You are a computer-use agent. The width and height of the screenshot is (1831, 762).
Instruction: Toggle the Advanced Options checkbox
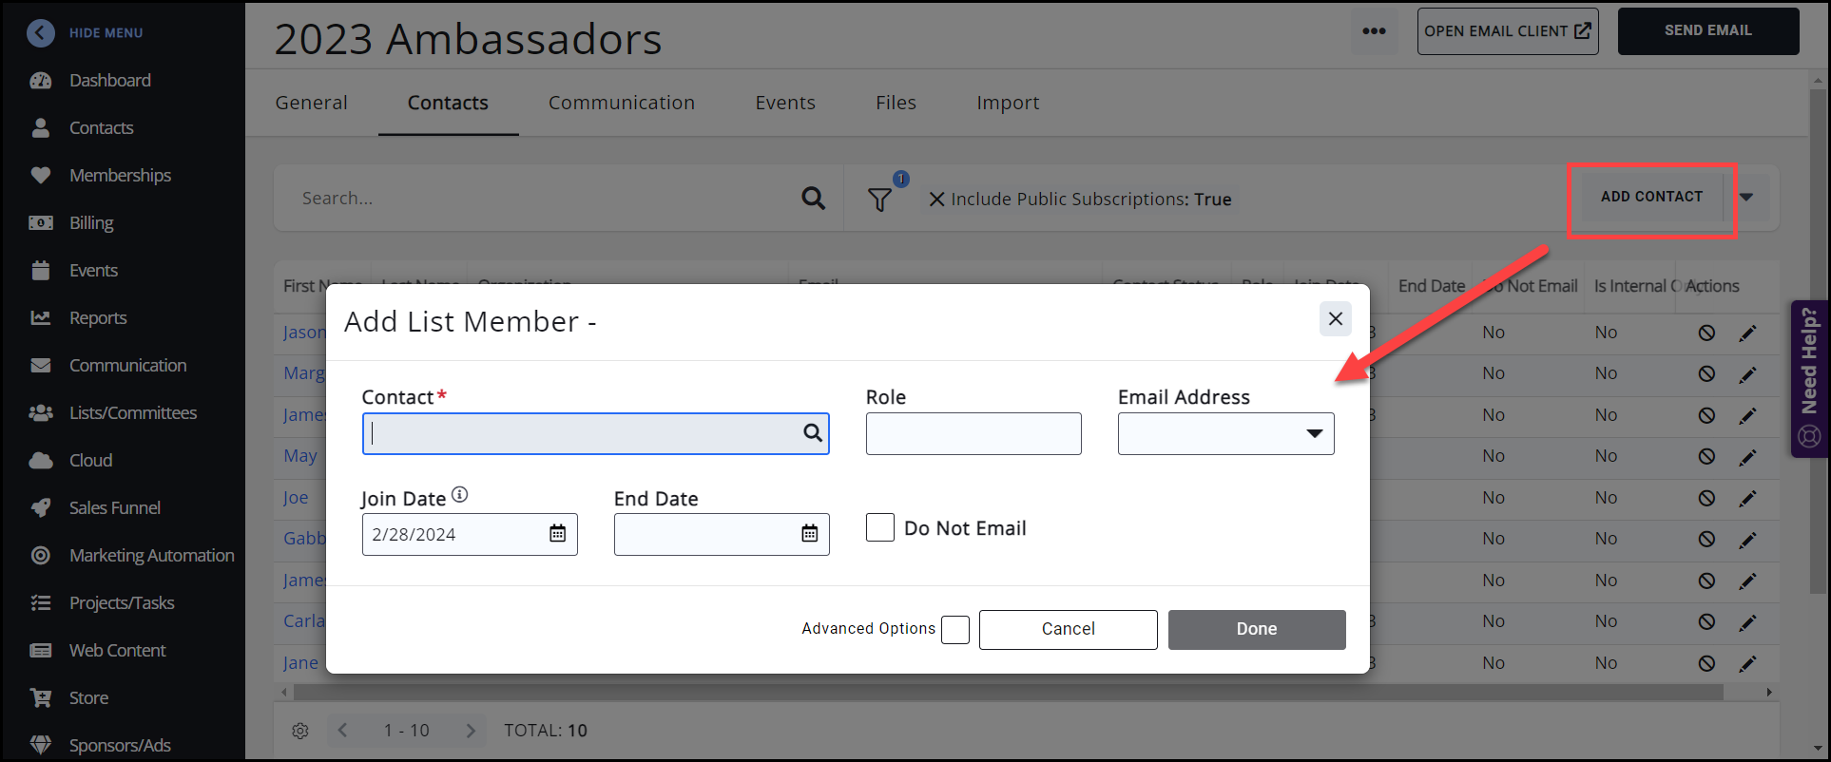tap(954, 630)
